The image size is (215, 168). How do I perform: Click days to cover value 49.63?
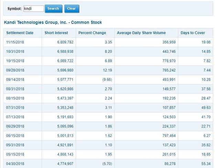point(206,108)
